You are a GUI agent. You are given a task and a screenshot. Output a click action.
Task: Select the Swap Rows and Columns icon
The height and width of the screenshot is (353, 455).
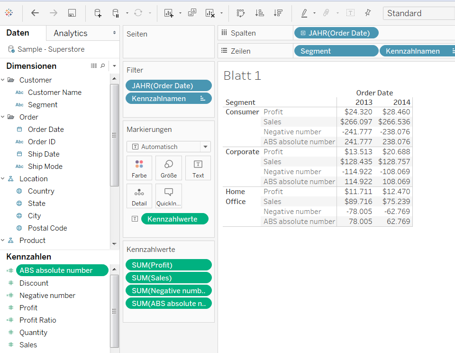(x=240, y=13)
